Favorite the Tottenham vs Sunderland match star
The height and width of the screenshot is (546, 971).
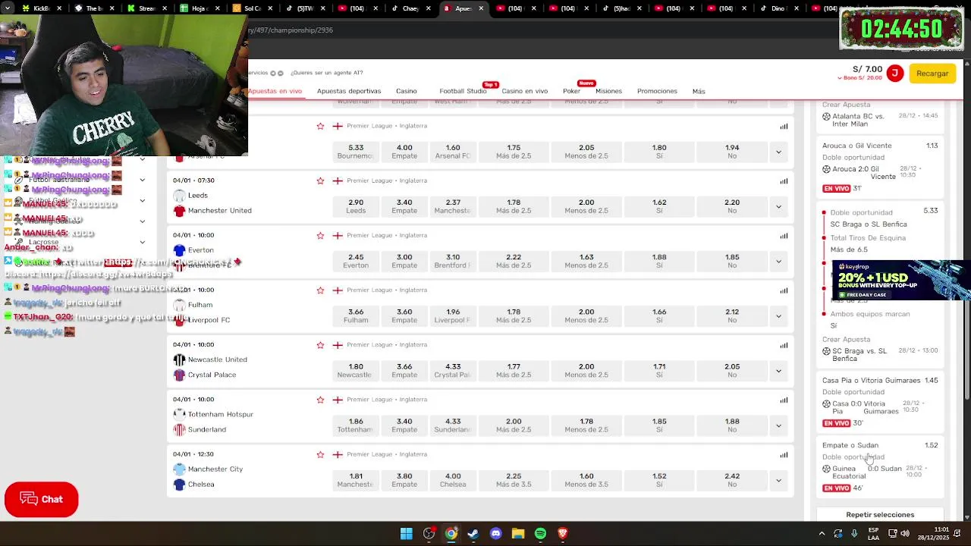pos(320,400)
